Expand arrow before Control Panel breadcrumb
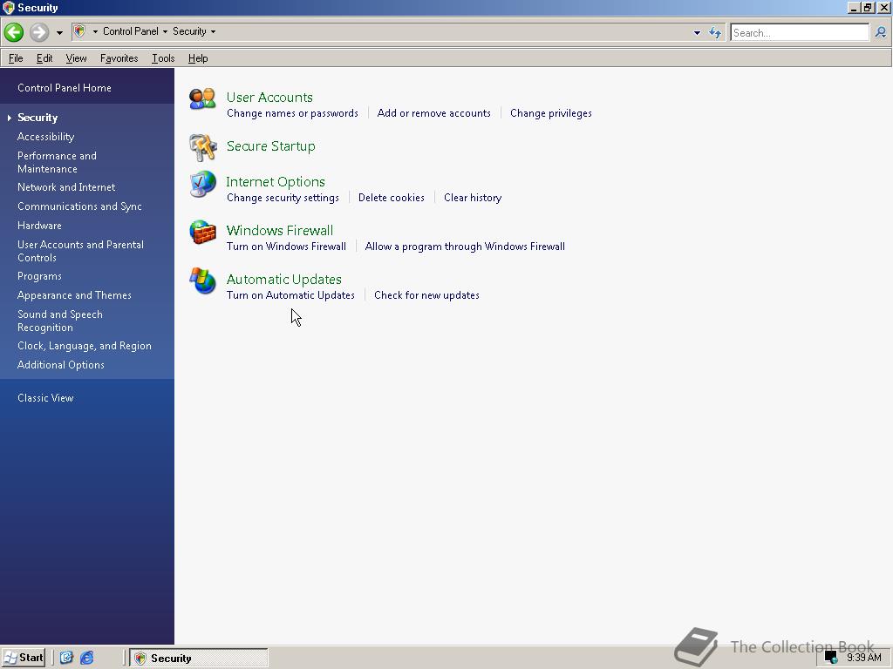The height and width of the screenshot is (669, 893). [95, 32]
